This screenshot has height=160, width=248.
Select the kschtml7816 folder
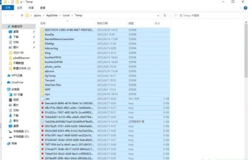pyautogui.click(x=105, y=58)
